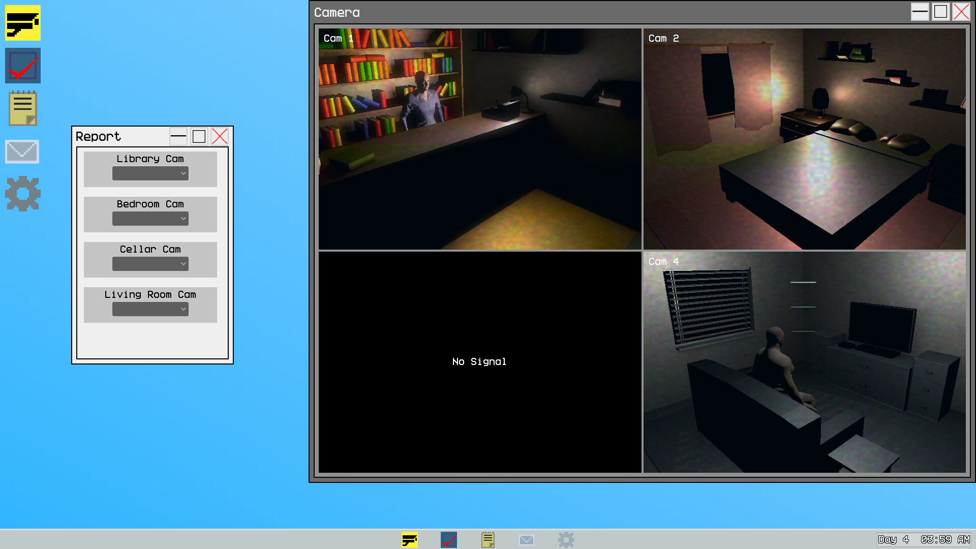Open the settings gear desktop icon
Screen dimensions: 976x549
pyautogui.click(x=23, y=194)
